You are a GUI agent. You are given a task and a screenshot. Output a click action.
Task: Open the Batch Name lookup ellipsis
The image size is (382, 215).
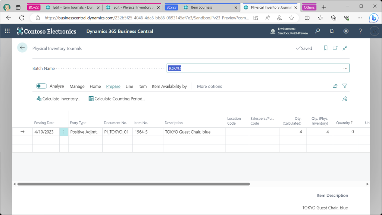tap(345, 69)
